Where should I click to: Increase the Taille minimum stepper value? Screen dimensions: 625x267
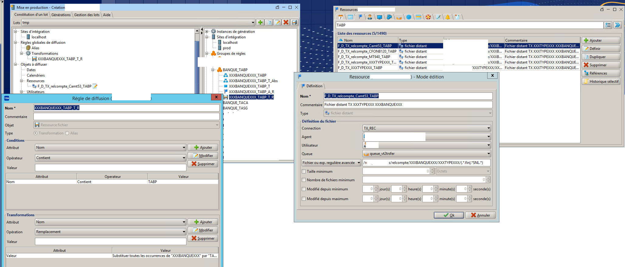click(432, 170)
